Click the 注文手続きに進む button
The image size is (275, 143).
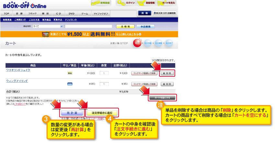pyautogui.click(x=102, y=113)
